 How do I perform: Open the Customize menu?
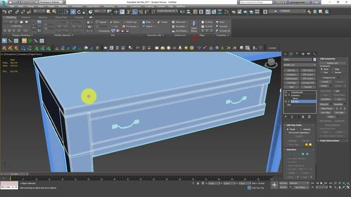[x=135, y=6]
